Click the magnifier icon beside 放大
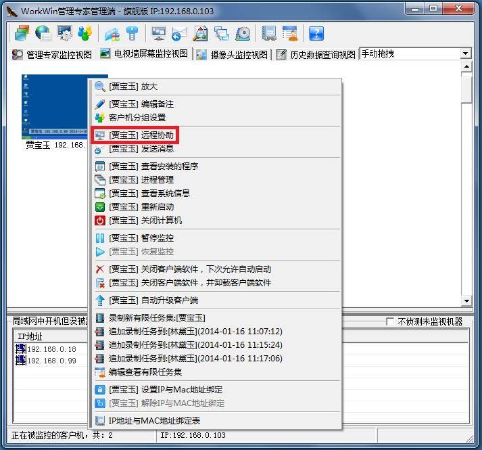 coord(100,87)
